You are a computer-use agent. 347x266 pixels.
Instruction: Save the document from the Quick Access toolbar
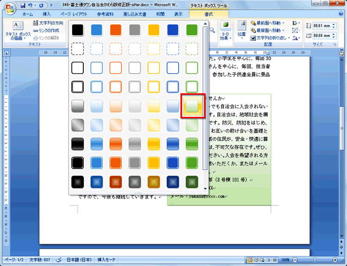pos(23,5)
